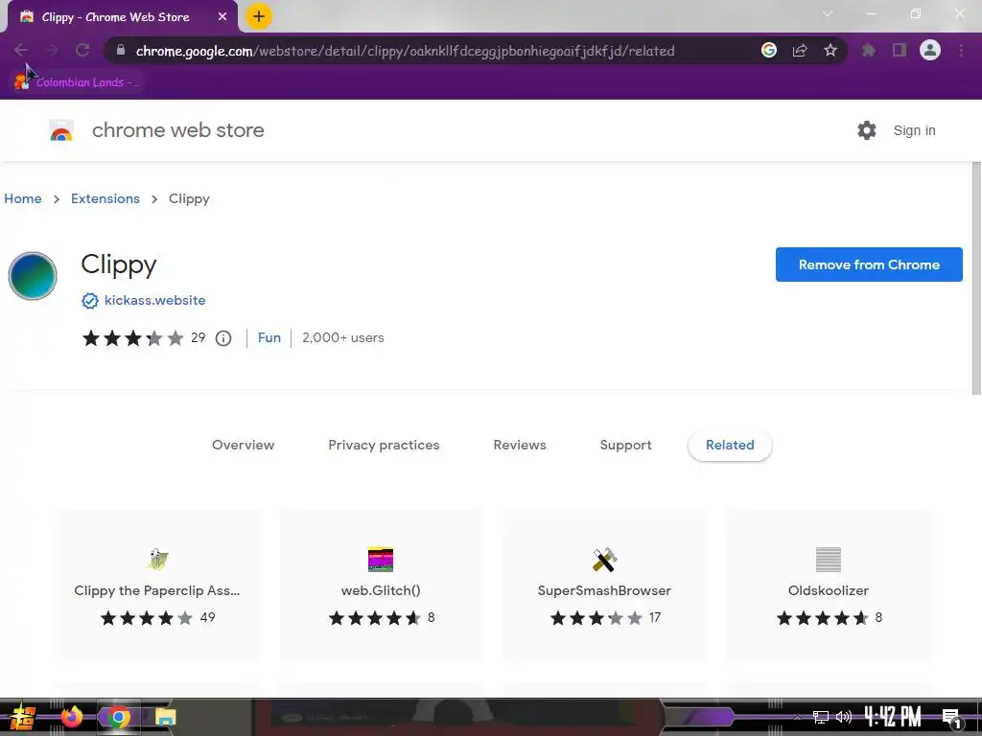Image resolution: width=982 pixels, height=736 pixels.
Task: Open Colombian Lands bookmark
Action: (77, 82)
